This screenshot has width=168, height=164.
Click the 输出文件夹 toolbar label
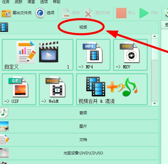coord(22,13)
